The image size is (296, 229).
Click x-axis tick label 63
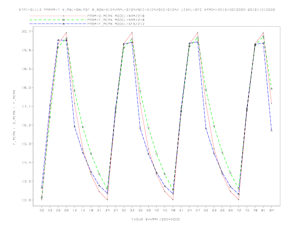pyautogui.click(x=214, y=210)
